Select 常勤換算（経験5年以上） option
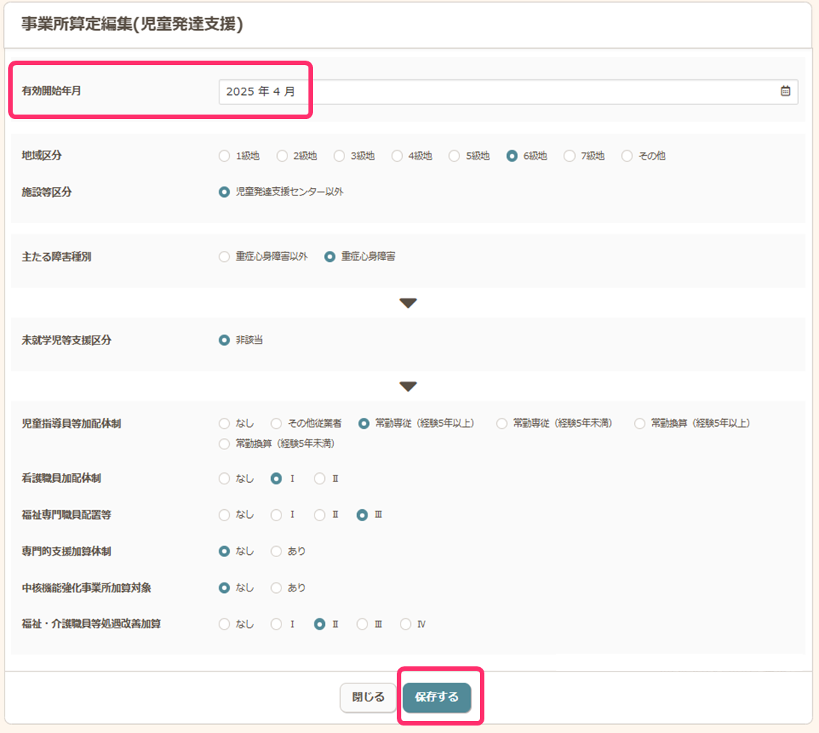 point(639,424)
